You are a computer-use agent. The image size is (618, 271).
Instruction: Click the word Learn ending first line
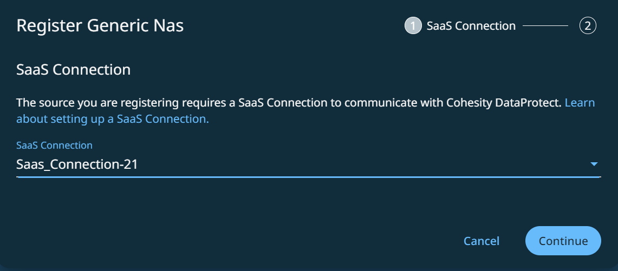(x=580, y=103)
